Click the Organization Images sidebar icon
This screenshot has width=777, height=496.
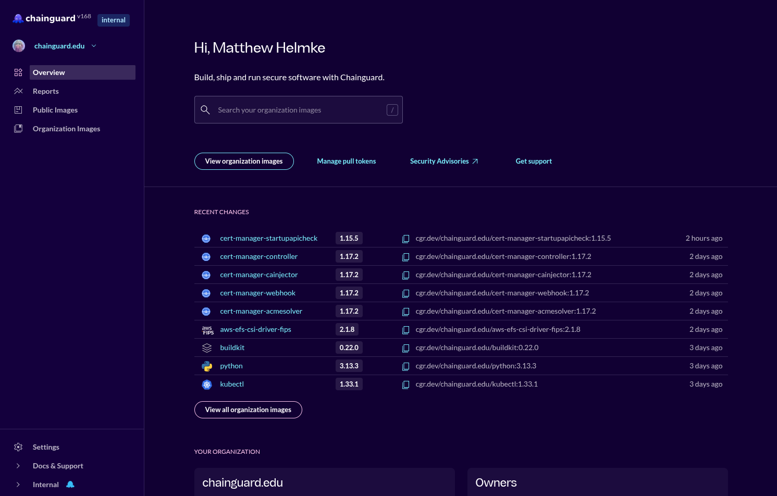point(18,128)
